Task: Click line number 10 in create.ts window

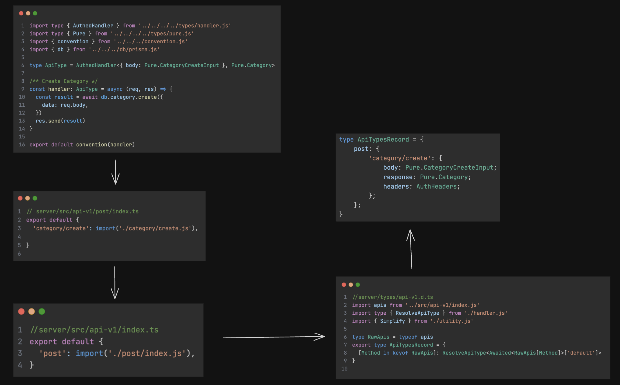Action: pos(22,97)
